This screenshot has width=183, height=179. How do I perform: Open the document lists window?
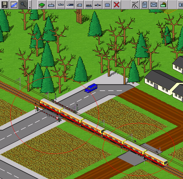point(145,4)
